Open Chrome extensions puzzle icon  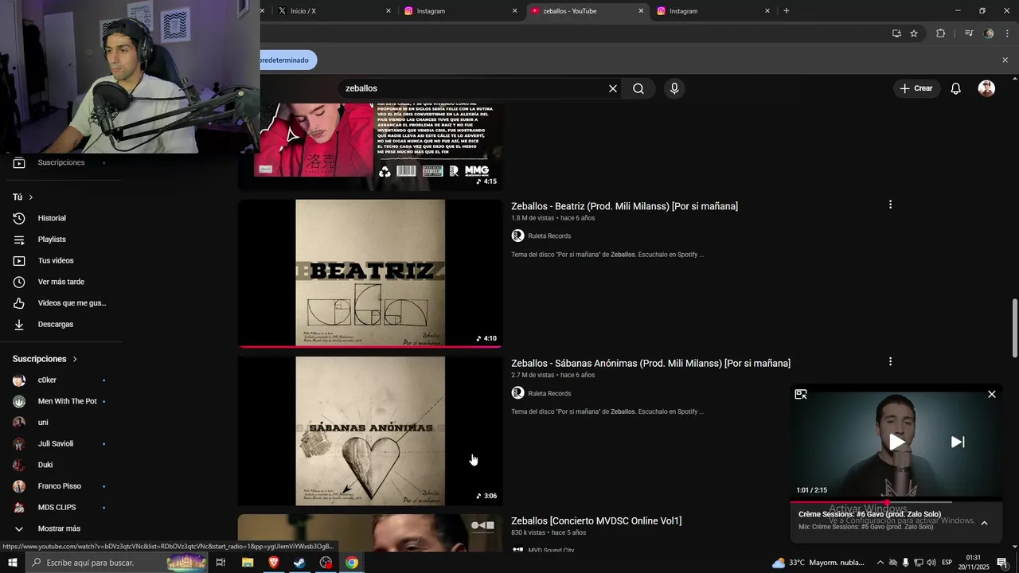coord(940,33)
